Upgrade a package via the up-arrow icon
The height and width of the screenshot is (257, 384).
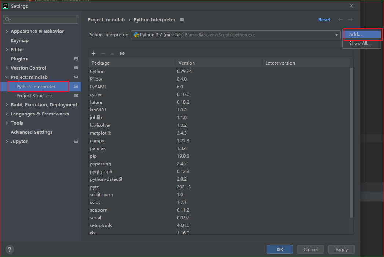point(113,54)
